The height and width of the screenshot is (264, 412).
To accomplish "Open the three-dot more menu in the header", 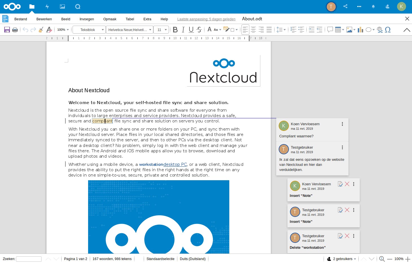I will tap(359, 6).
